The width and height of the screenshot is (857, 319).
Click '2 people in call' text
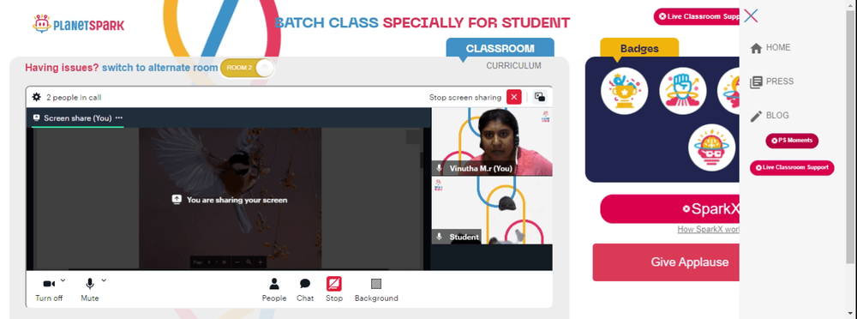tap(73, 98)
